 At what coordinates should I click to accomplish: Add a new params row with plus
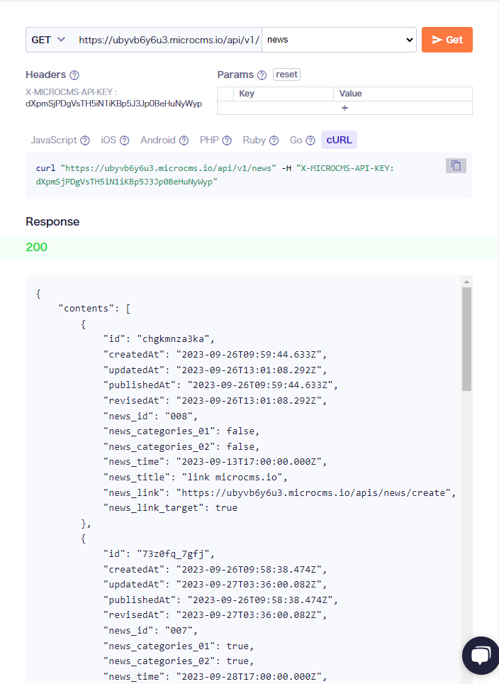pos(344,108)
